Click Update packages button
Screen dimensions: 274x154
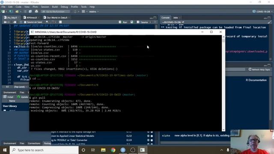(x=23, y=97)
